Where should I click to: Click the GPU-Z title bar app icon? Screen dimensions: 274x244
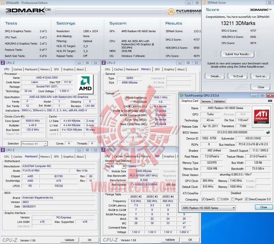coord(182,95)
